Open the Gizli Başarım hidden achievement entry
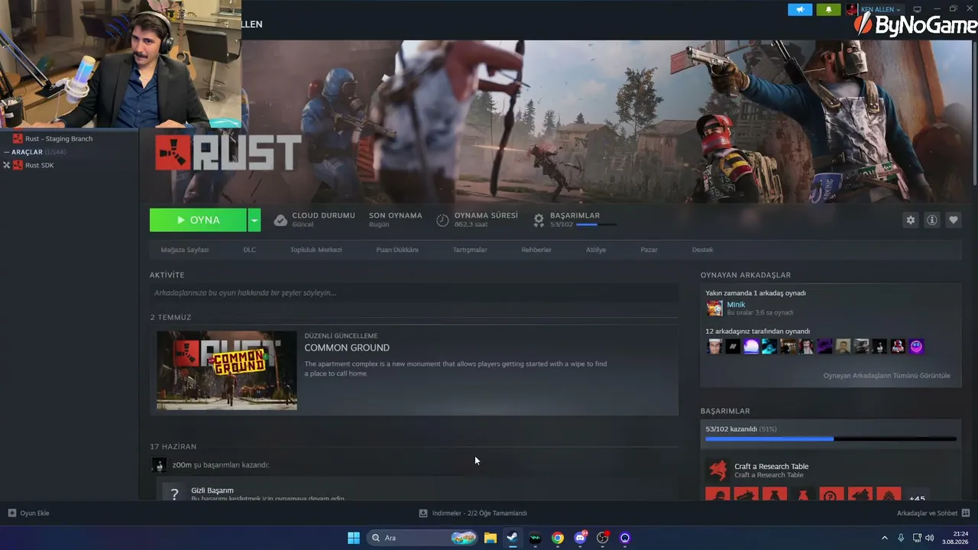Image resolution: width=978 pixels, height=550 pixels. pyautogui.click(x=212, y=490)
